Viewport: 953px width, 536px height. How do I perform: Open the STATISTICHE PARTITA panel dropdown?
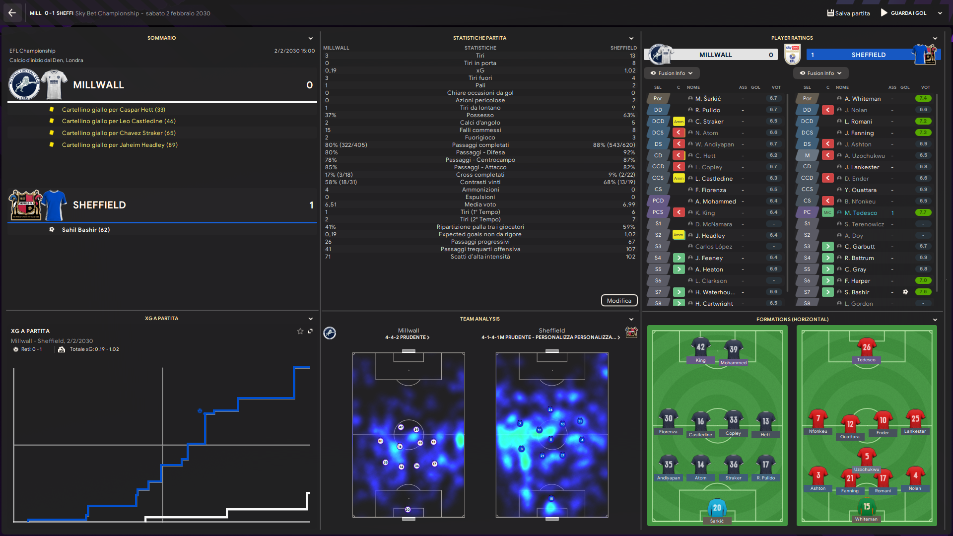[x=631, y=38]
